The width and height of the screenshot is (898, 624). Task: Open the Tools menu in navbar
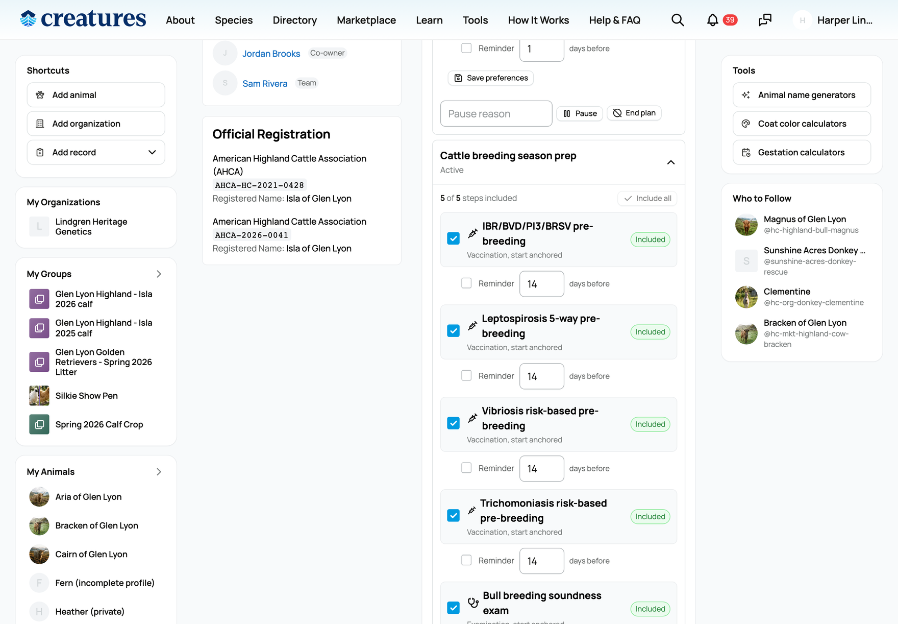click(476, 20)
